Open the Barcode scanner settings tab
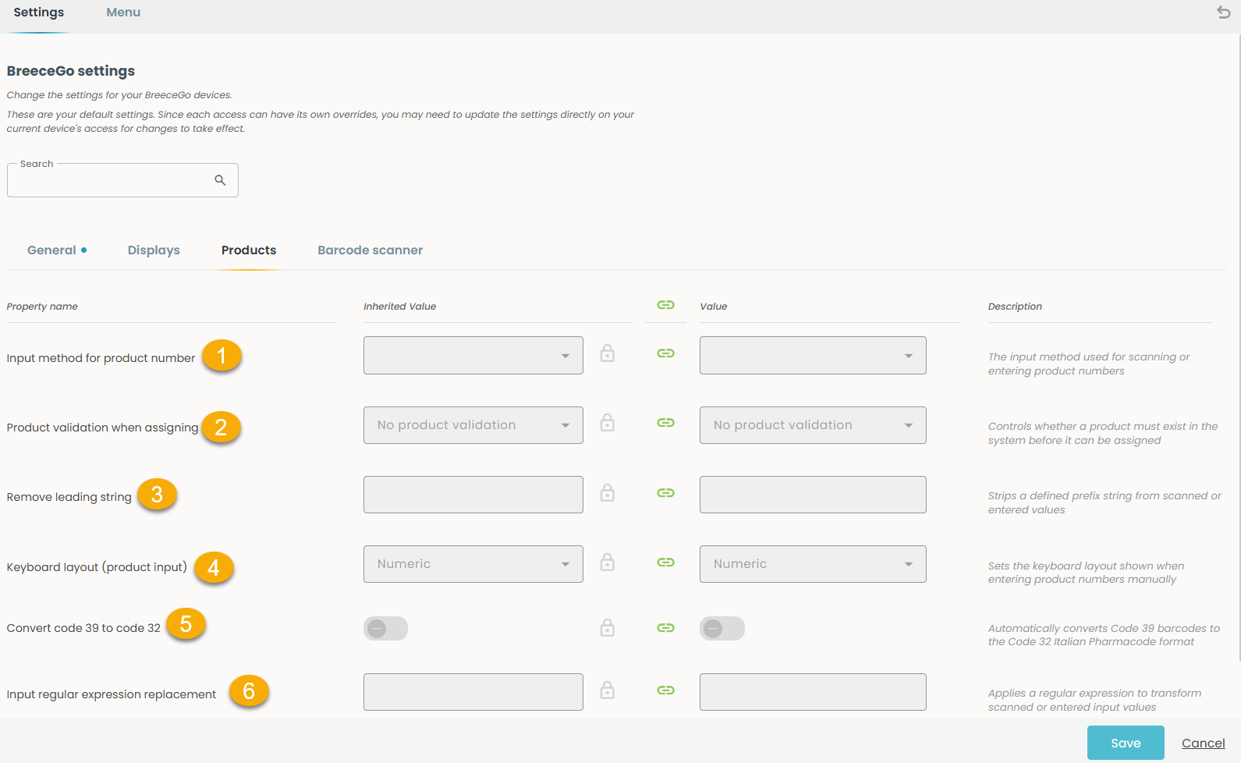1241x763 pixels. 370,250
